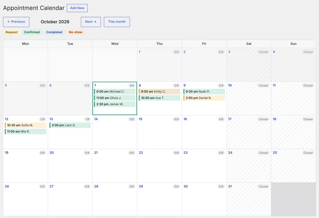Click date number 22
Screen dimensions: 319x218
[x=141, y=153]
